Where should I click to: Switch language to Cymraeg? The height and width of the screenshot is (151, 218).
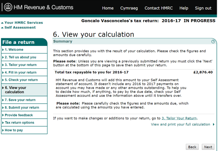tap(129, 8)
